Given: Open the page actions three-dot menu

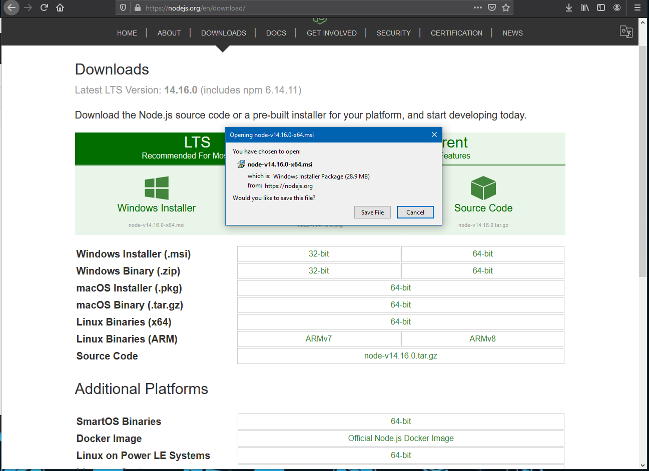Looking at the screenshot, I should click(x=478, y=7).
